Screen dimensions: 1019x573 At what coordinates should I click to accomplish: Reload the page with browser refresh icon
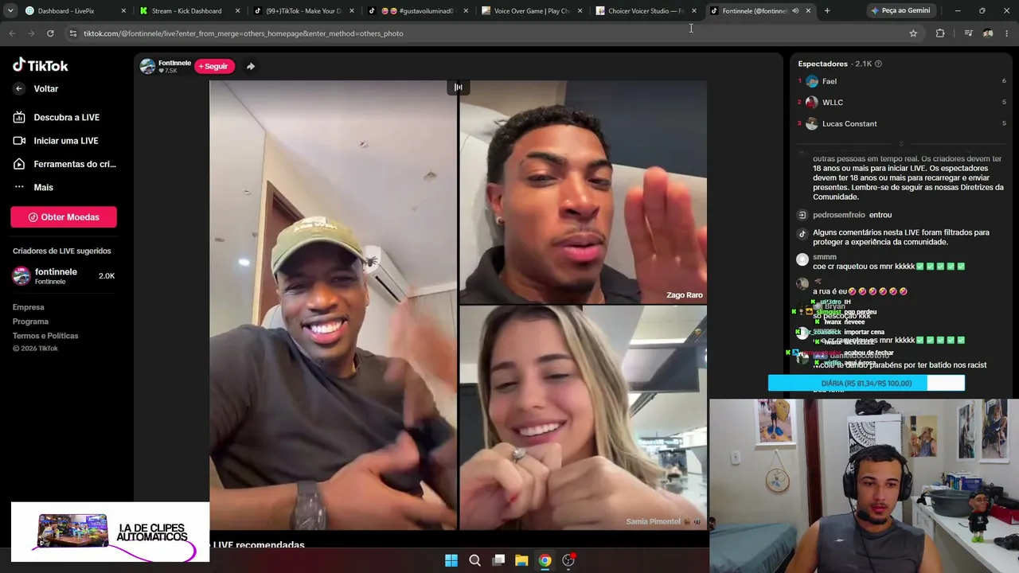[x=50, y=33]
